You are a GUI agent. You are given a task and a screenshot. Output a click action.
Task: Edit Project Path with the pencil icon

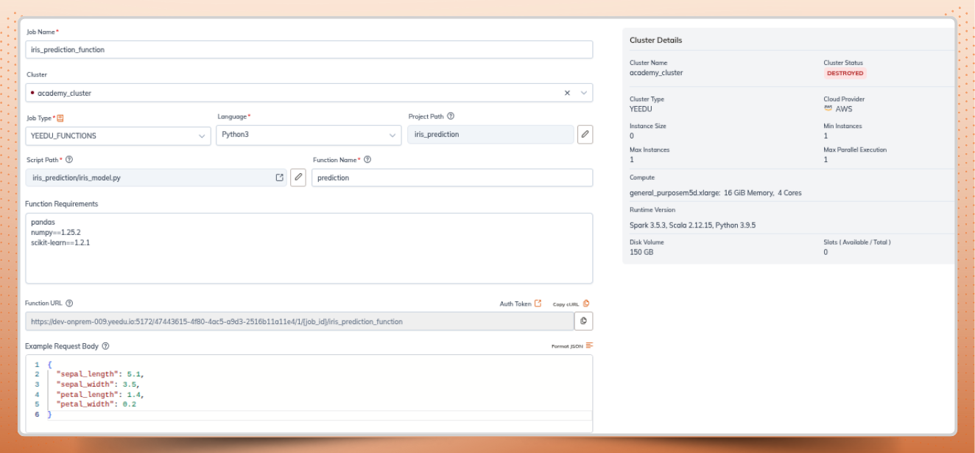(585, 134)
